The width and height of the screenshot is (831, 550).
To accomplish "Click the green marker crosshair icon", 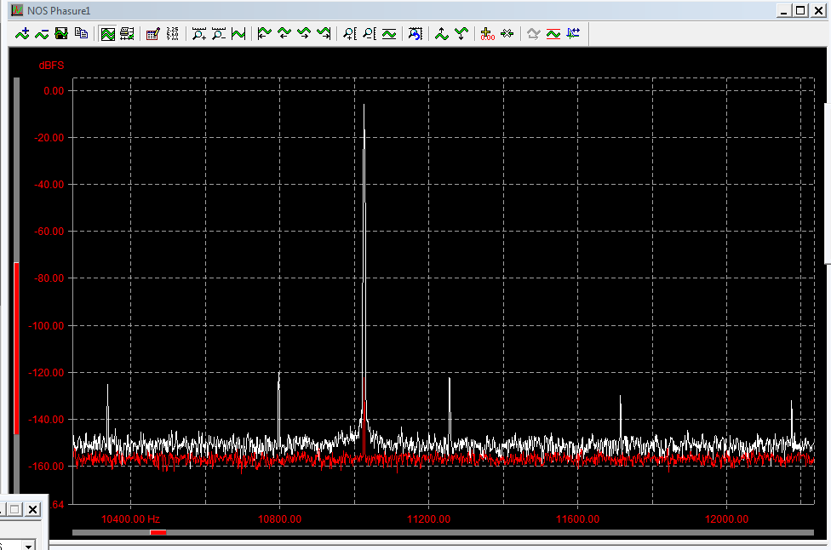I will (507, 34).
